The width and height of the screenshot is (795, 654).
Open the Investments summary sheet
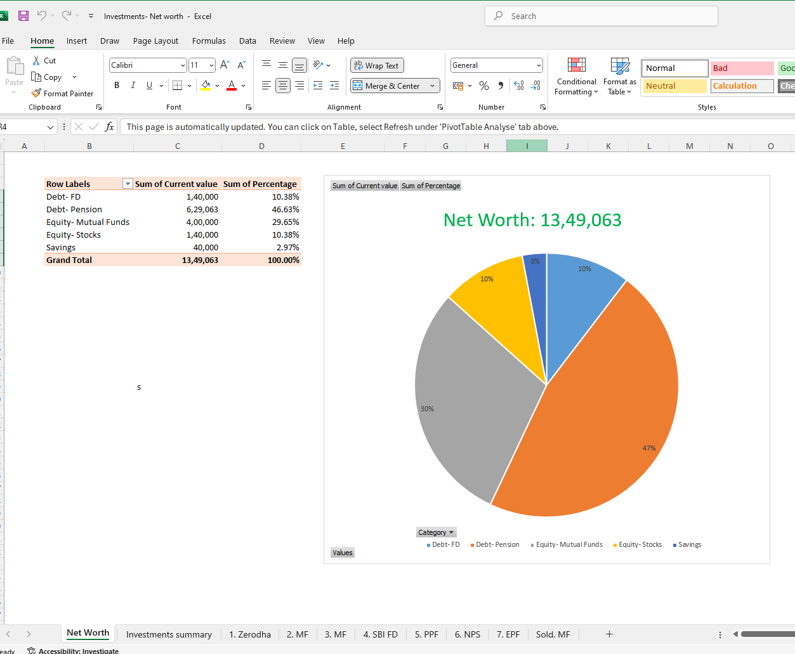pos(169,634)
